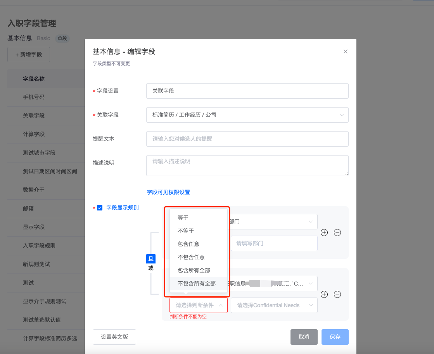This screenshot has width=434, height=354.
Task: Select the 手机号码 row in the field list
Action: pos(46,97)
